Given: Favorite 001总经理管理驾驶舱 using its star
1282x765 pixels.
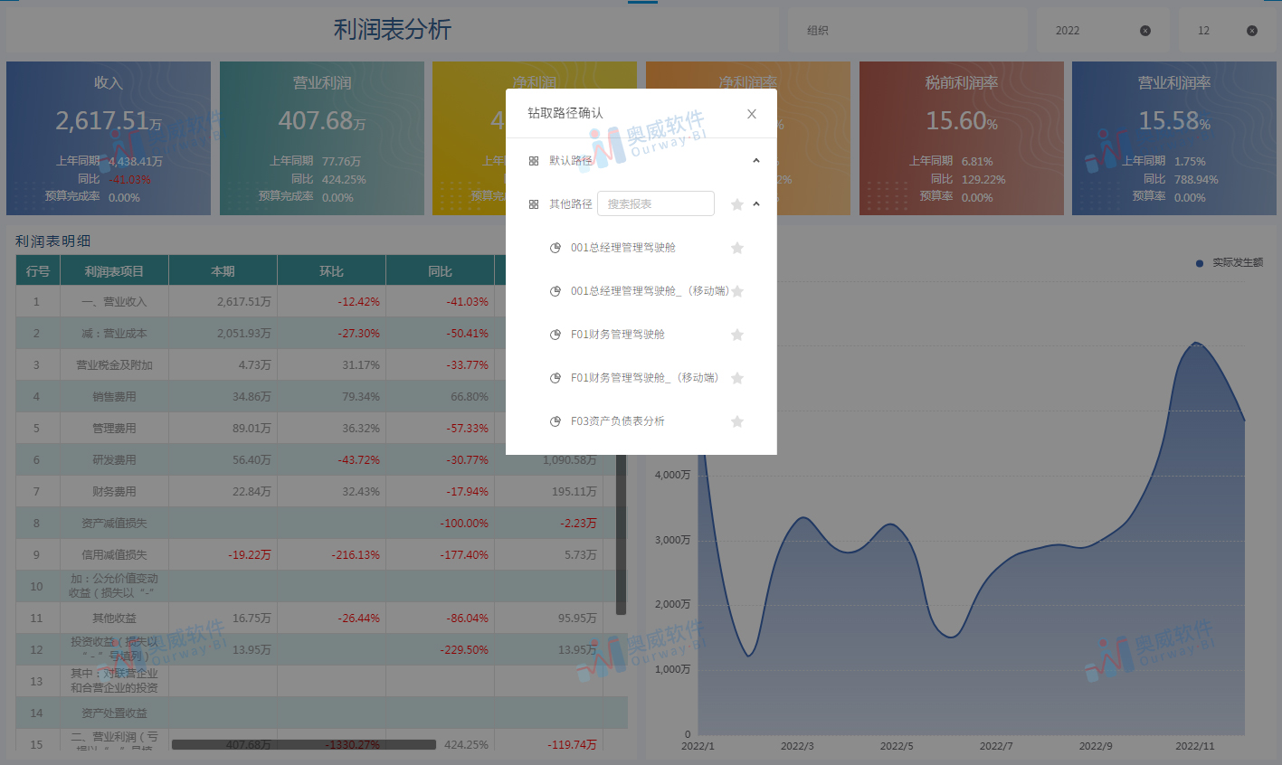Looking at the screenshot, I should [736, 247].
